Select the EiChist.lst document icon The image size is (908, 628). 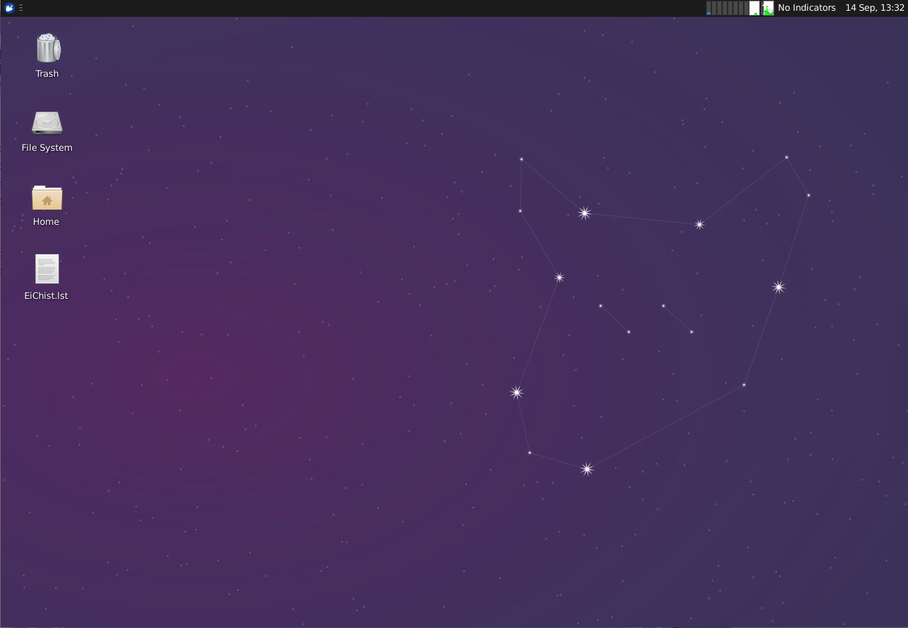(47, 269)
